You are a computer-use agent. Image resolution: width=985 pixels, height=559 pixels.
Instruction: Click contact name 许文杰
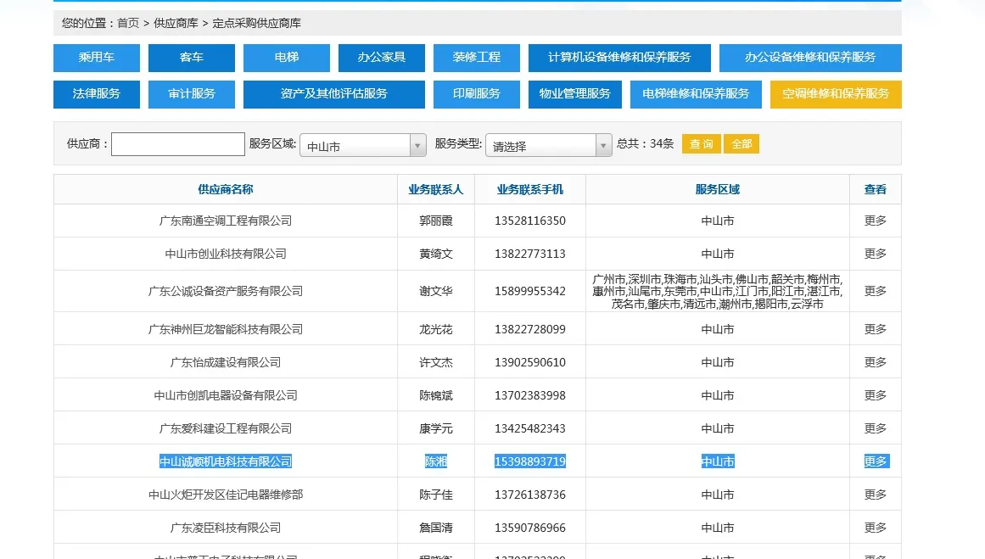point(436,362)
